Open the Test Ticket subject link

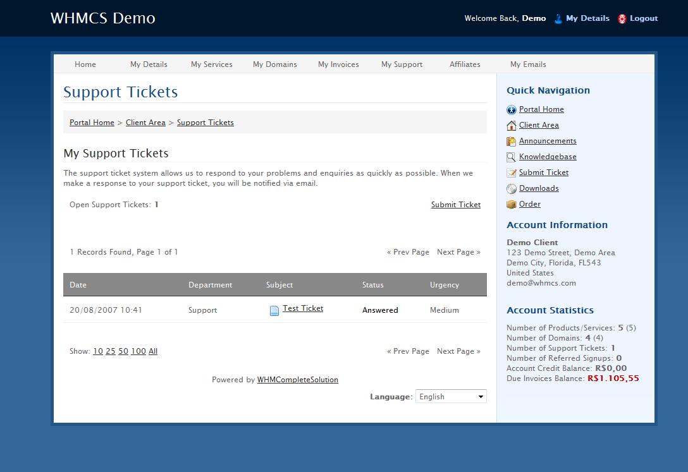click(x=303, y=308)
